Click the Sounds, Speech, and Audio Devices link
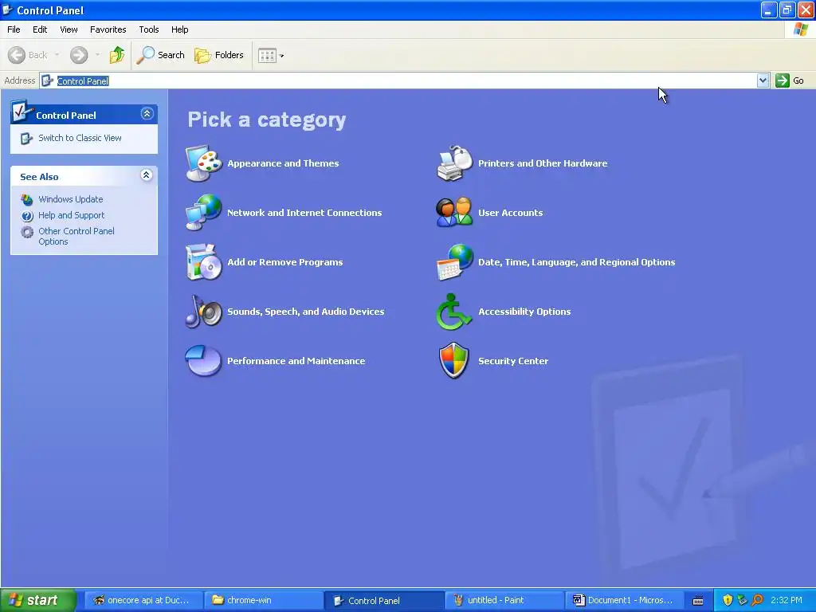Image resolution: width=816 pixels, height=612 pixels. tap(306, 312)
